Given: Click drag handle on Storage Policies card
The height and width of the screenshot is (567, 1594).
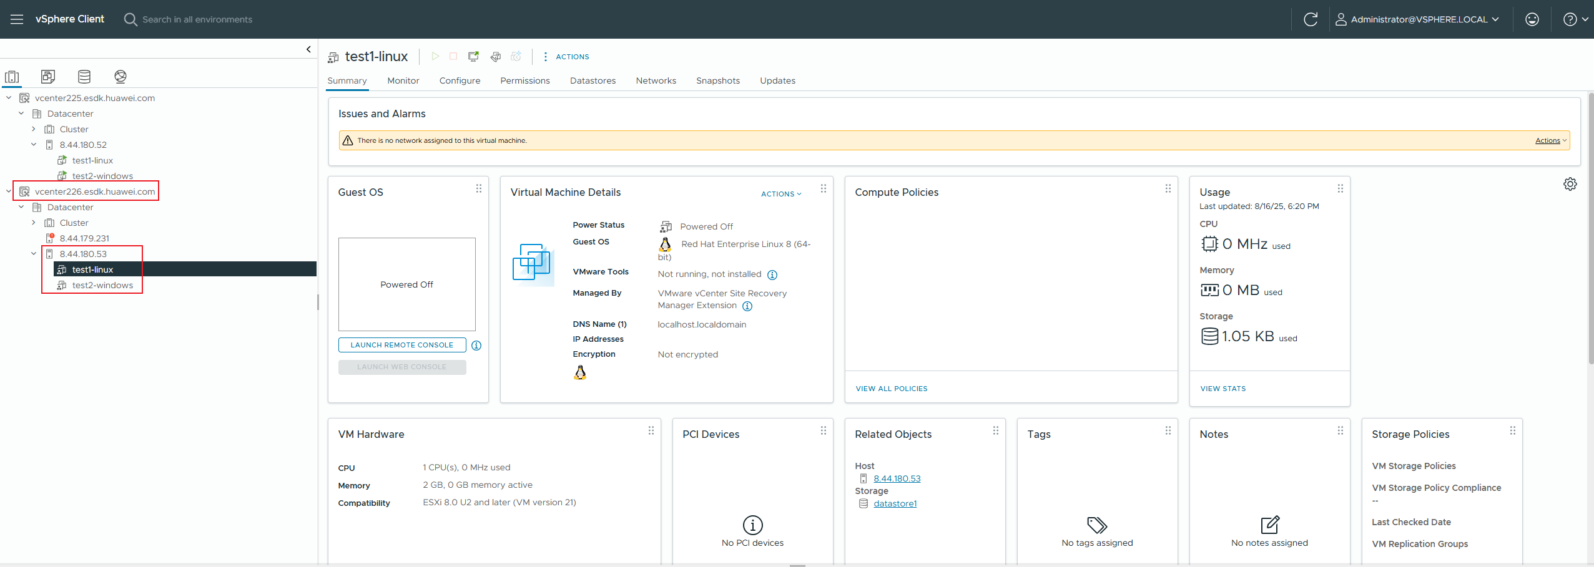Looking at the screenshot, I should pyautogui.click(x=1513, y=430).
